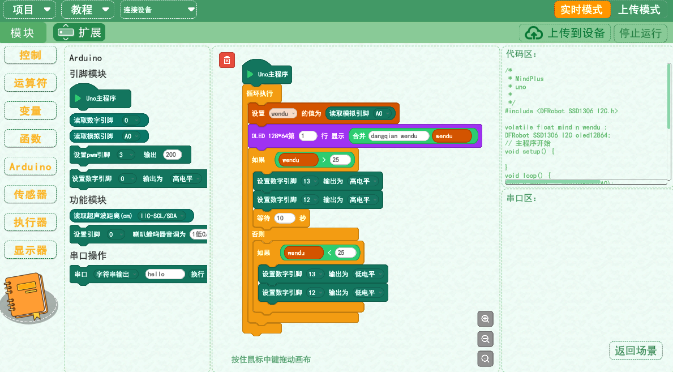Image resolution: width=673 pixels, height=372 pixels.
Task: Click the 扩展 extension icon
Action: click(x=66, y=33)
